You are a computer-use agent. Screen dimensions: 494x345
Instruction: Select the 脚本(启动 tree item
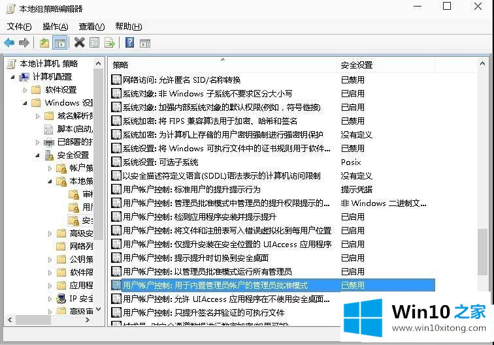point(74,129)
